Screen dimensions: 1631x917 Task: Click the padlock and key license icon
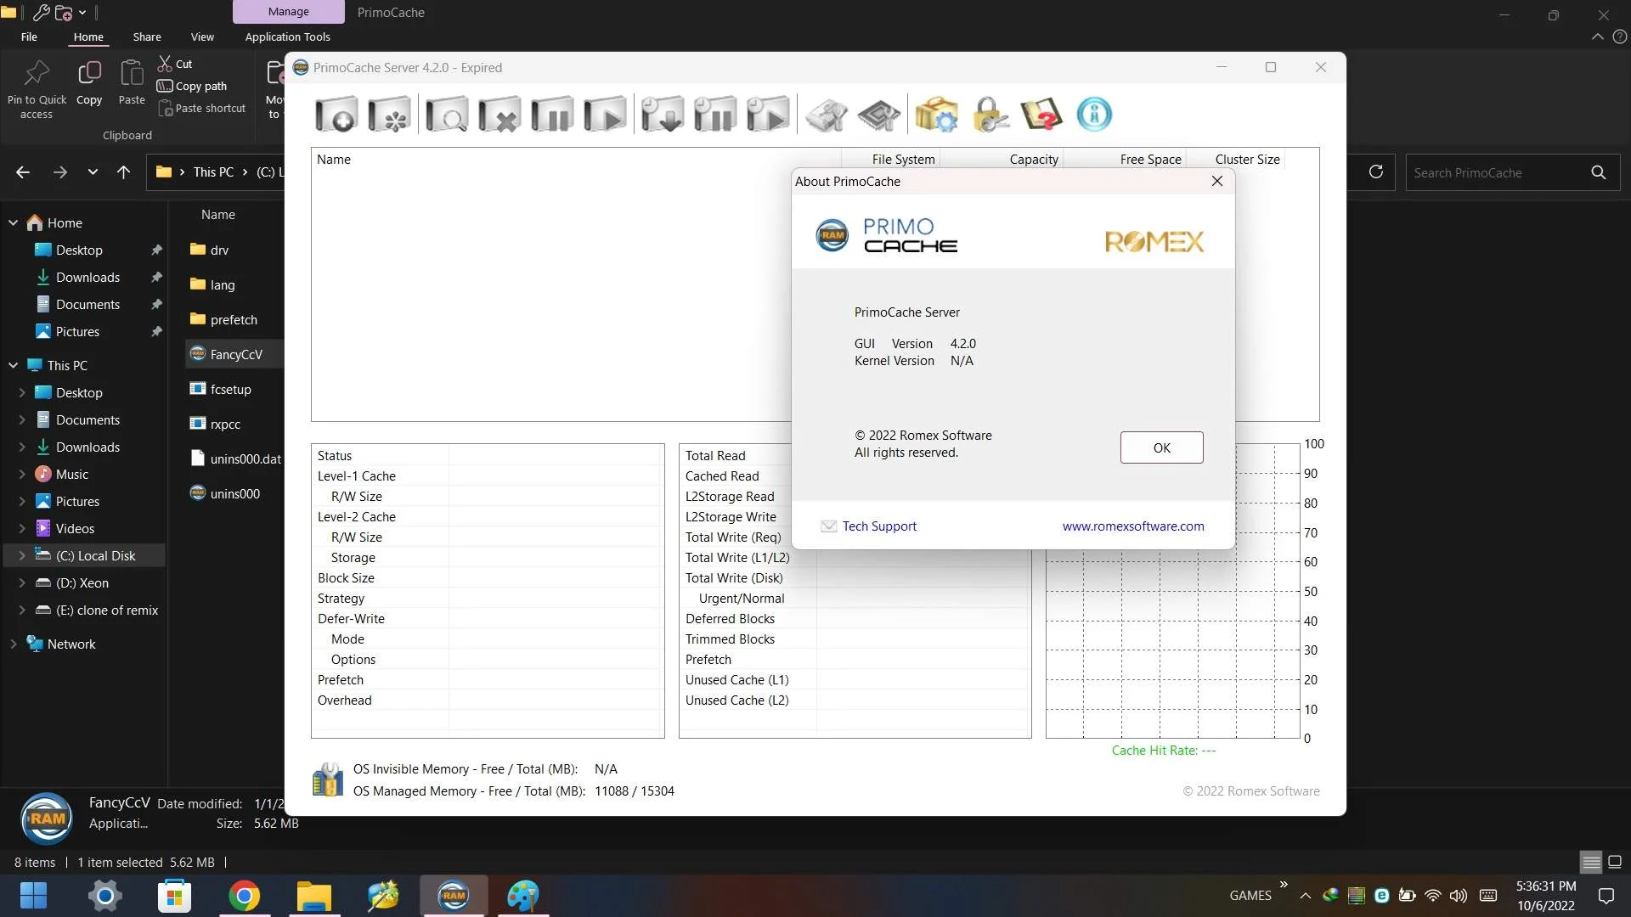[990, 115]
